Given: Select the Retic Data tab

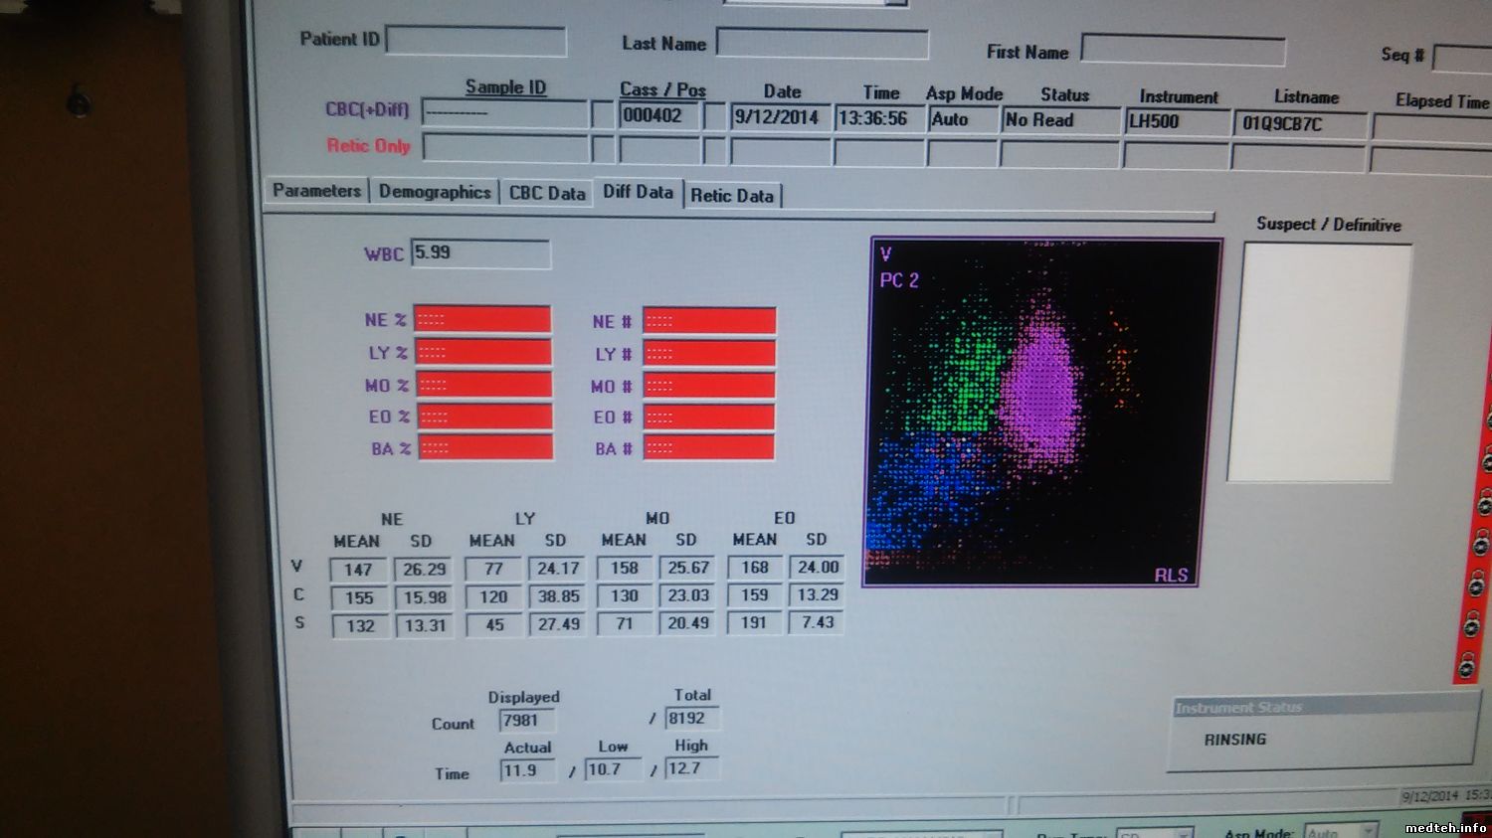Looking at the screenshot, I should [732, 196].
